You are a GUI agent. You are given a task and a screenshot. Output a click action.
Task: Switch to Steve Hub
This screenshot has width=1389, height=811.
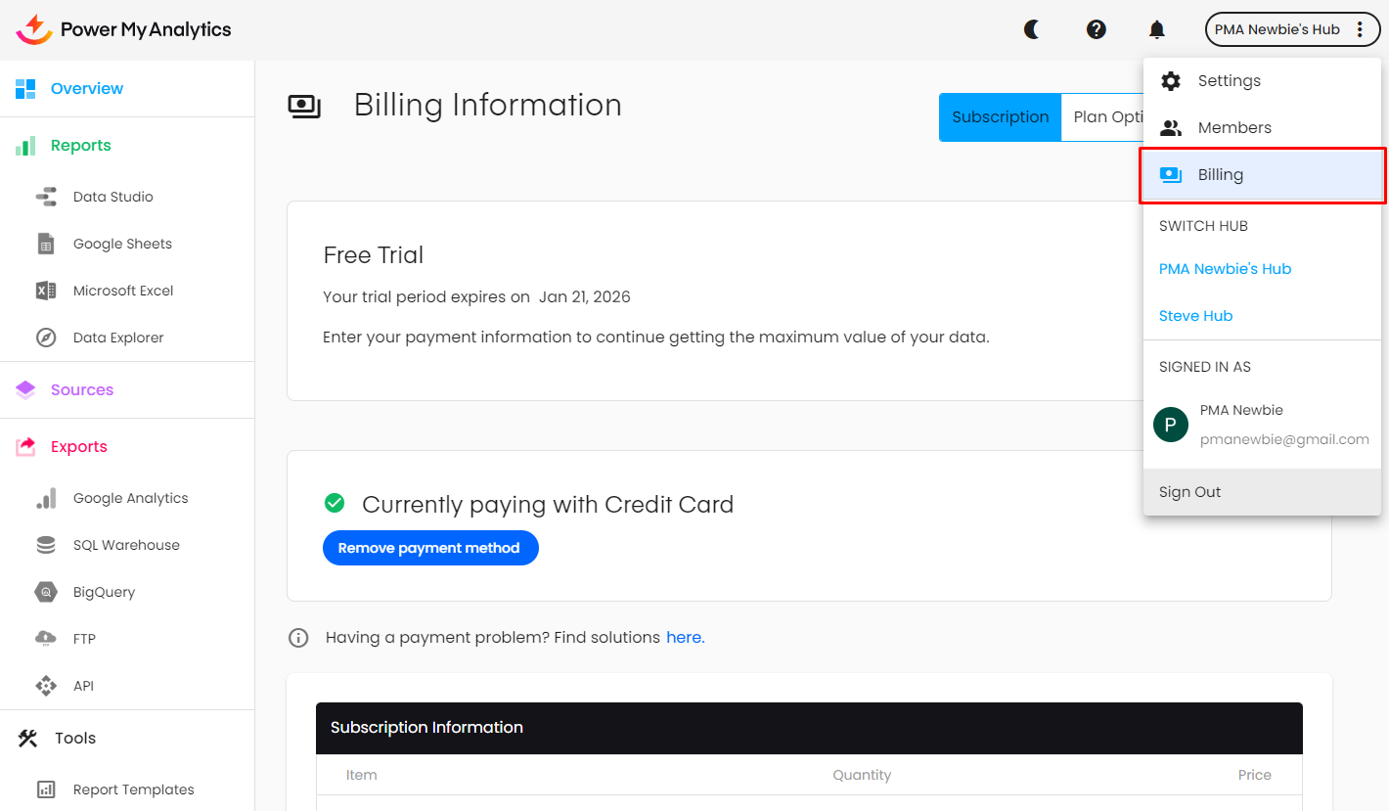click(1195, 316)
